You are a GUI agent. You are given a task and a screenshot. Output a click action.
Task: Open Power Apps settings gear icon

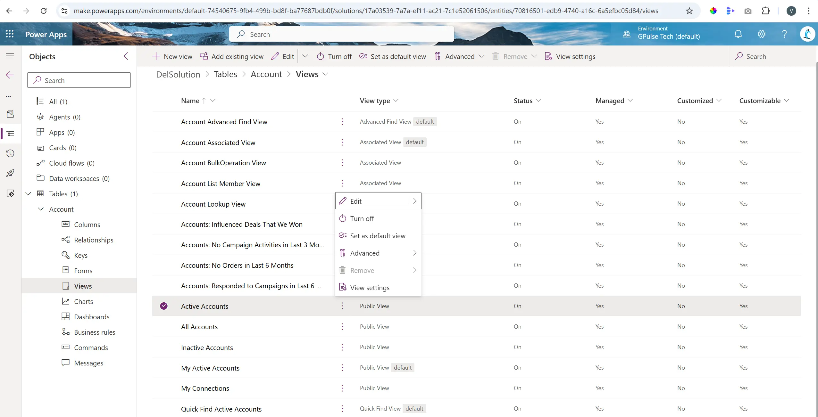pyautogui.click(x=762, y=34)
